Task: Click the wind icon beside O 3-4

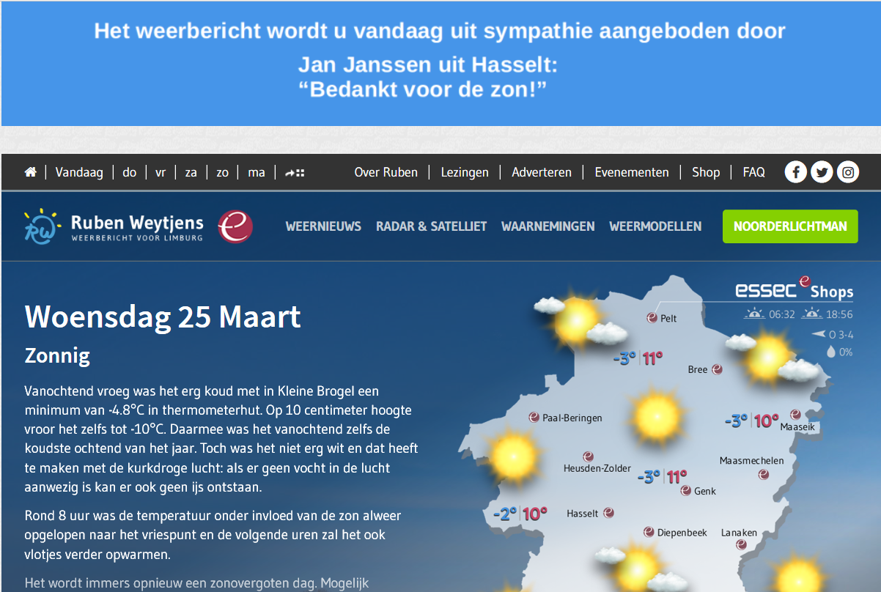Action: pyautogui.click(x=819, y=334)
